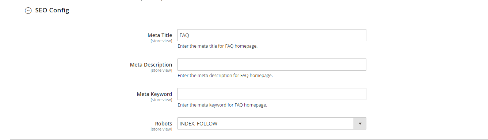
Task: Focus the Meta Title field containing FAQ
Action: coord(272,35)
